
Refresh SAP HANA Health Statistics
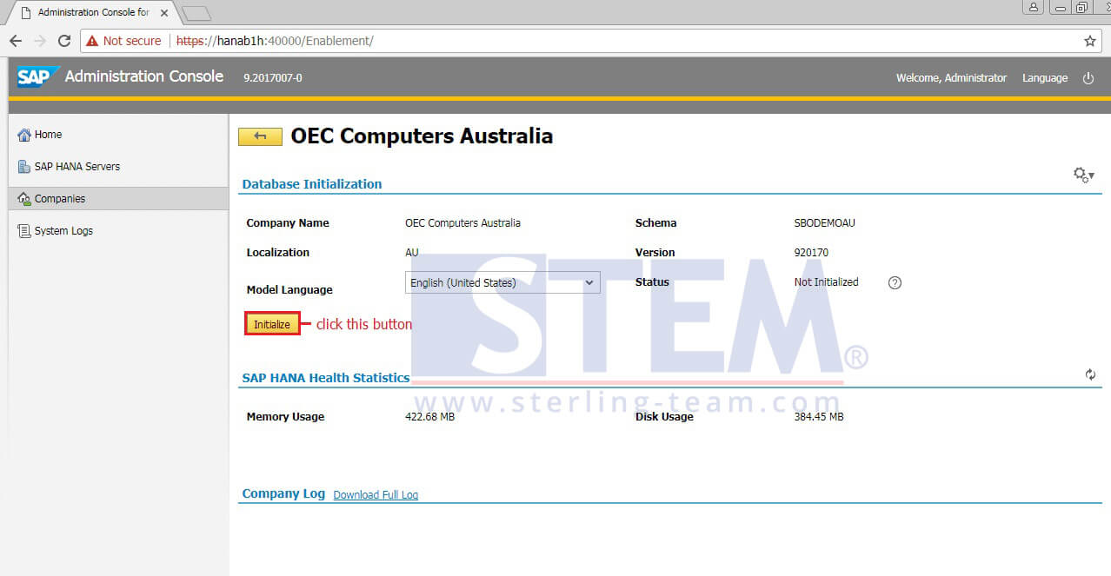pyautogui.click(x=1090, y=374)
